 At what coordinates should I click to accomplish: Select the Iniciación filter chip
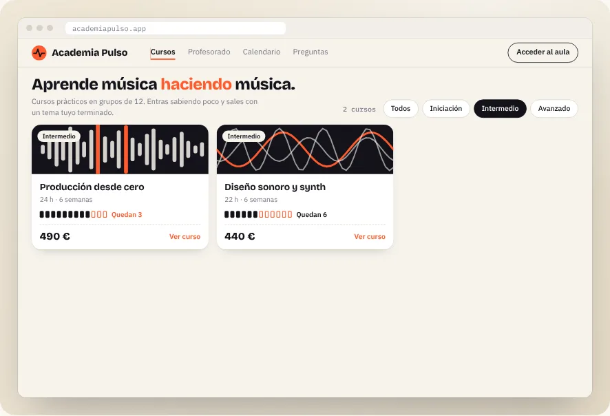point(446,109)
